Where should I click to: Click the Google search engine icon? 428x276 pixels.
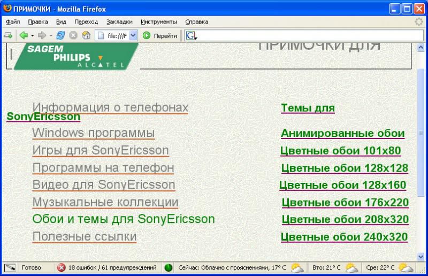point(192,36)
